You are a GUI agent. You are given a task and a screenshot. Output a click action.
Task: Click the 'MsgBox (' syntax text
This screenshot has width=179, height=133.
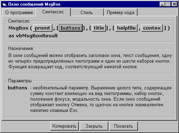(20, 28)
